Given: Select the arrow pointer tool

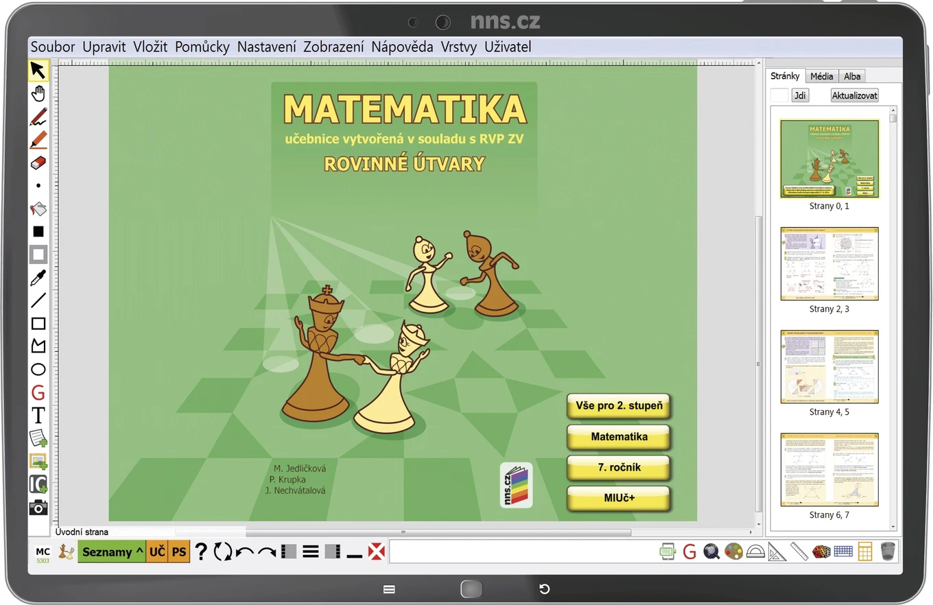Looking at the screenshot, I should point(38,71).
